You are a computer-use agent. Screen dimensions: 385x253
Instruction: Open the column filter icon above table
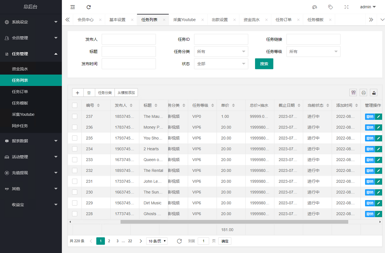click(353, 93)
